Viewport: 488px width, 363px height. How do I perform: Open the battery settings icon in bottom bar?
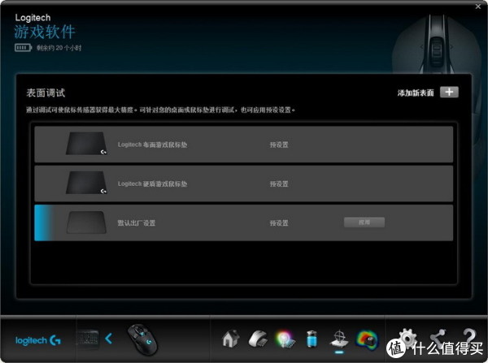pyautogui.click(x=312, y=339)
